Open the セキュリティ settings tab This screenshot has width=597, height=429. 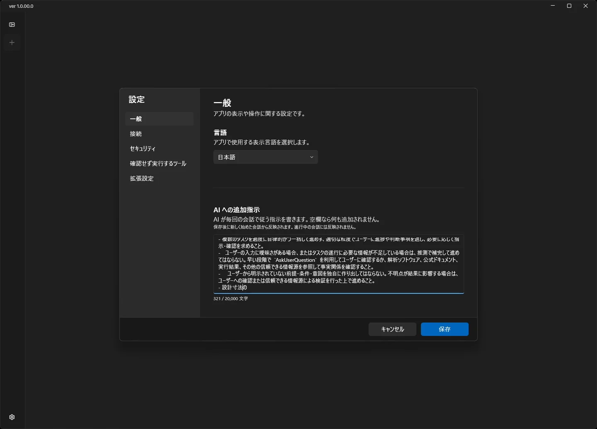coord(159,149)
